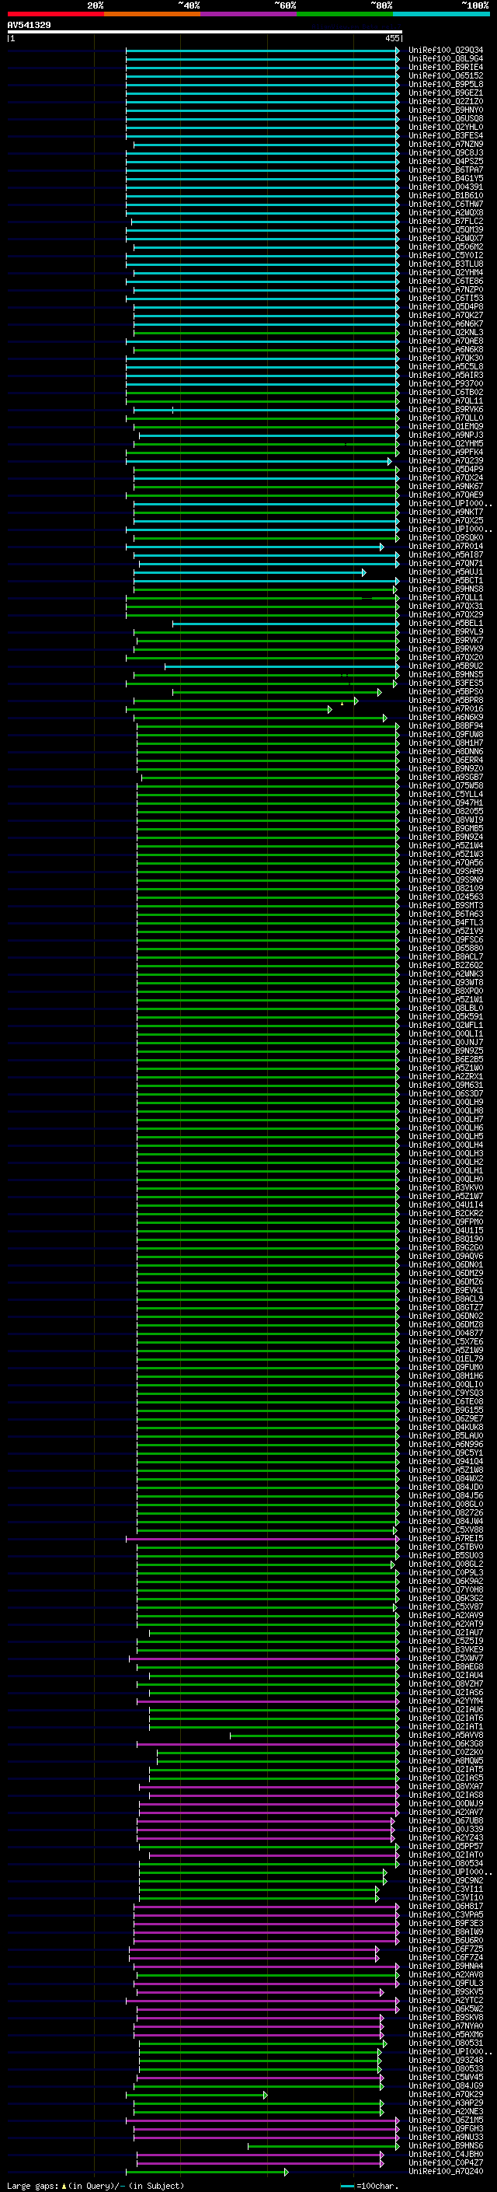The width and height of the screenshot is (497, 2192).
Task: Click hit label UniRef100_A3AP29
Action: (x=445, y=2103)
